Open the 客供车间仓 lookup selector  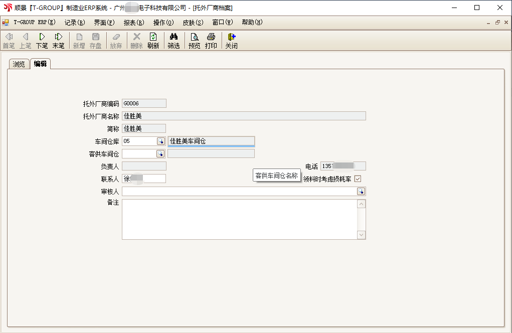(161, 153)
